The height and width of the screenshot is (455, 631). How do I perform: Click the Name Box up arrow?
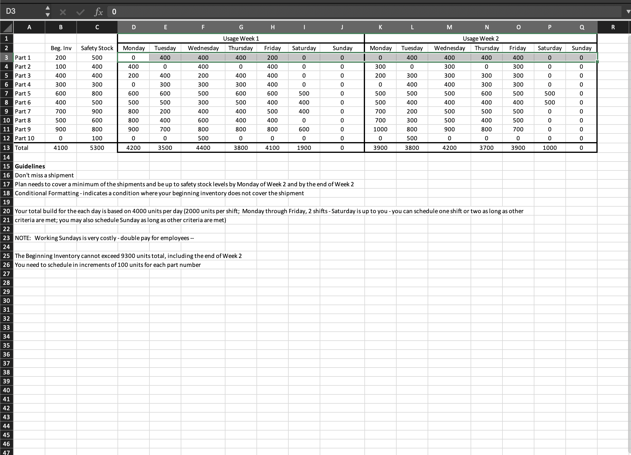tap(48, 7)
